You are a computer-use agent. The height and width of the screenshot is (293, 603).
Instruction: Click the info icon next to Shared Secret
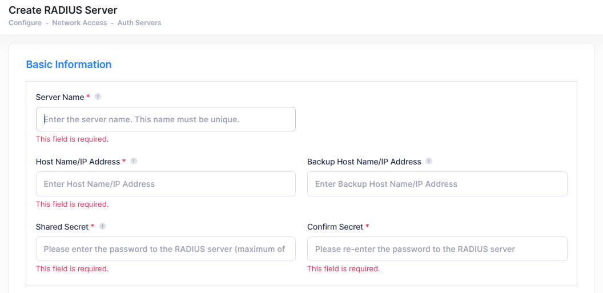[x=102, y=227]
